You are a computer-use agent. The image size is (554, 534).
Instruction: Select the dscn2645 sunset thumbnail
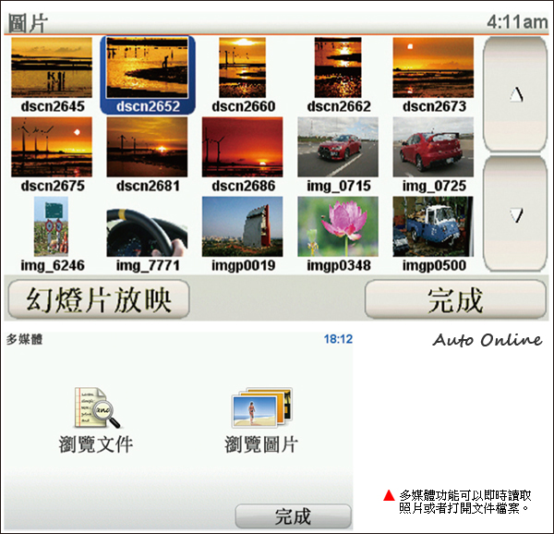52,67
